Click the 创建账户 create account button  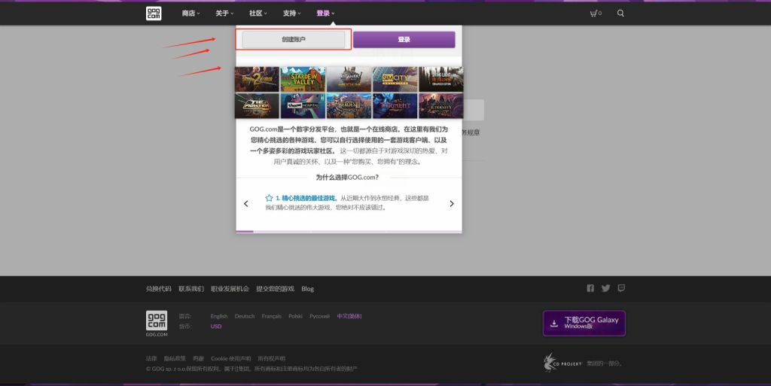[x=294, y=39]
